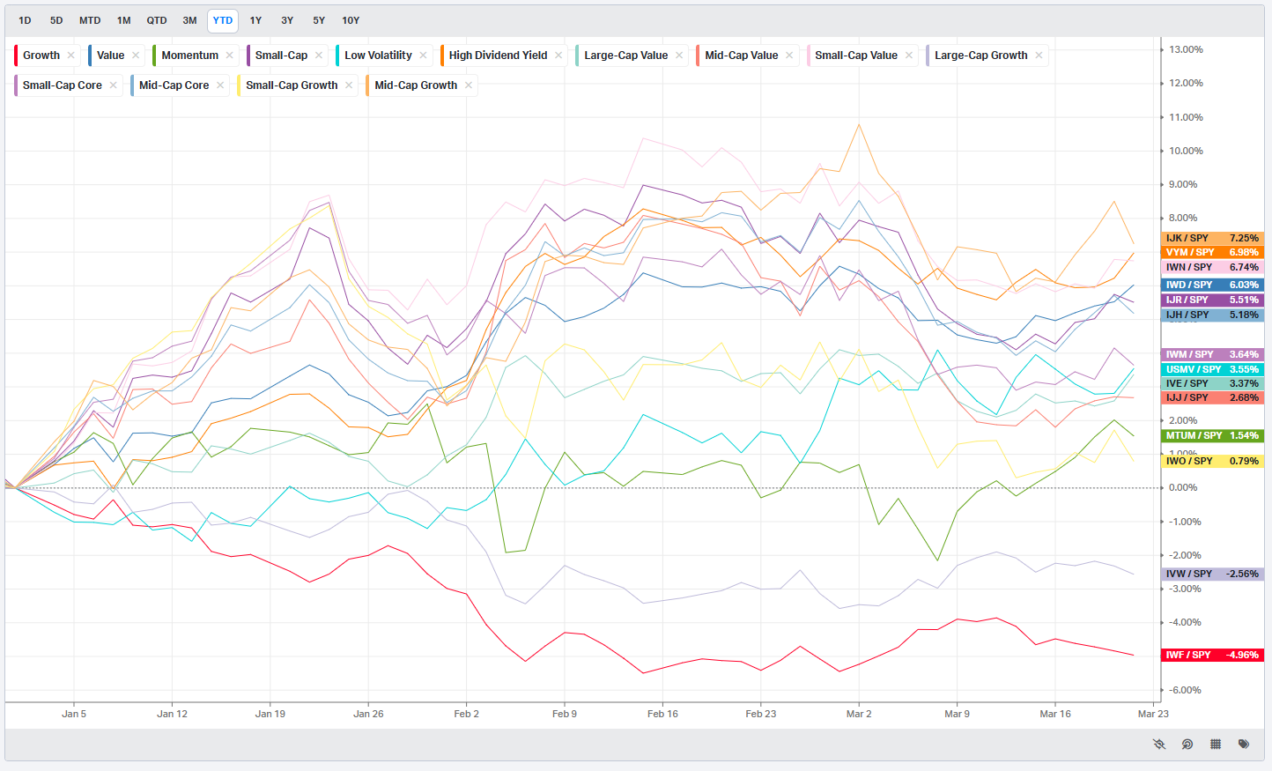Remove the Large-Cap Value series chip
Viewport: 1272px width, 771px height.
(679, 56)
